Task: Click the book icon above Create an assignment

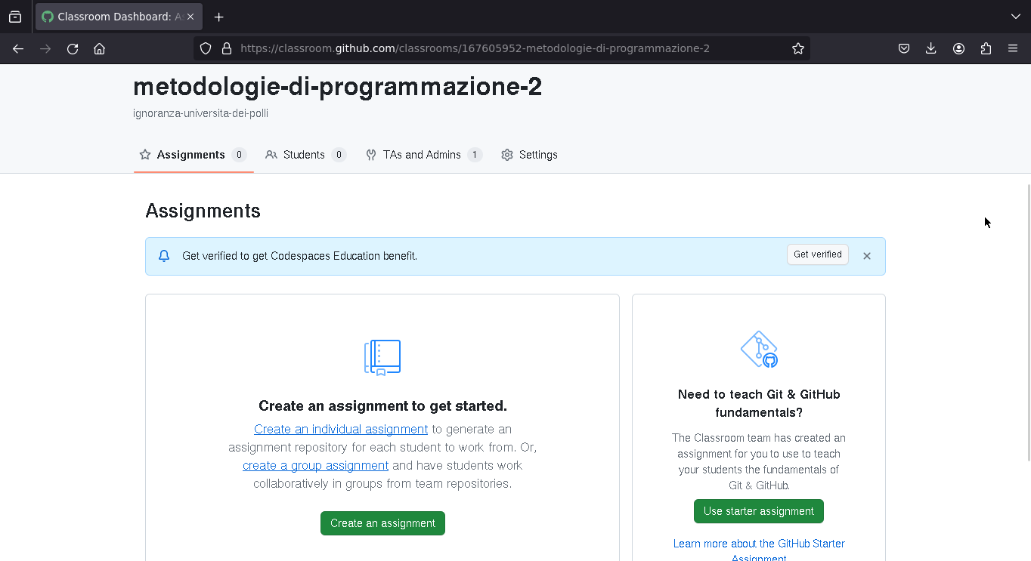Action: pyautogui.click(x=382, y=358)
